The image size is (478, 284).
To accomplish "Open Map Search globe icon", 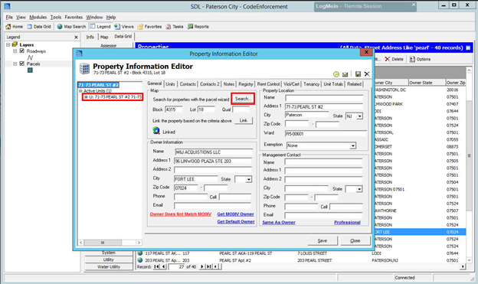I will (x=60, y=27).
